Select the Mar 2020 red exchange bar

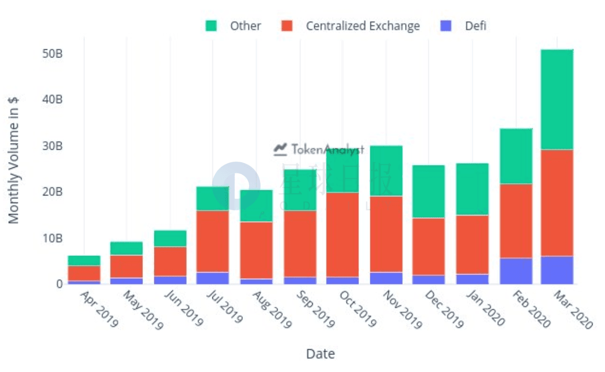click(x=557, y=203)
